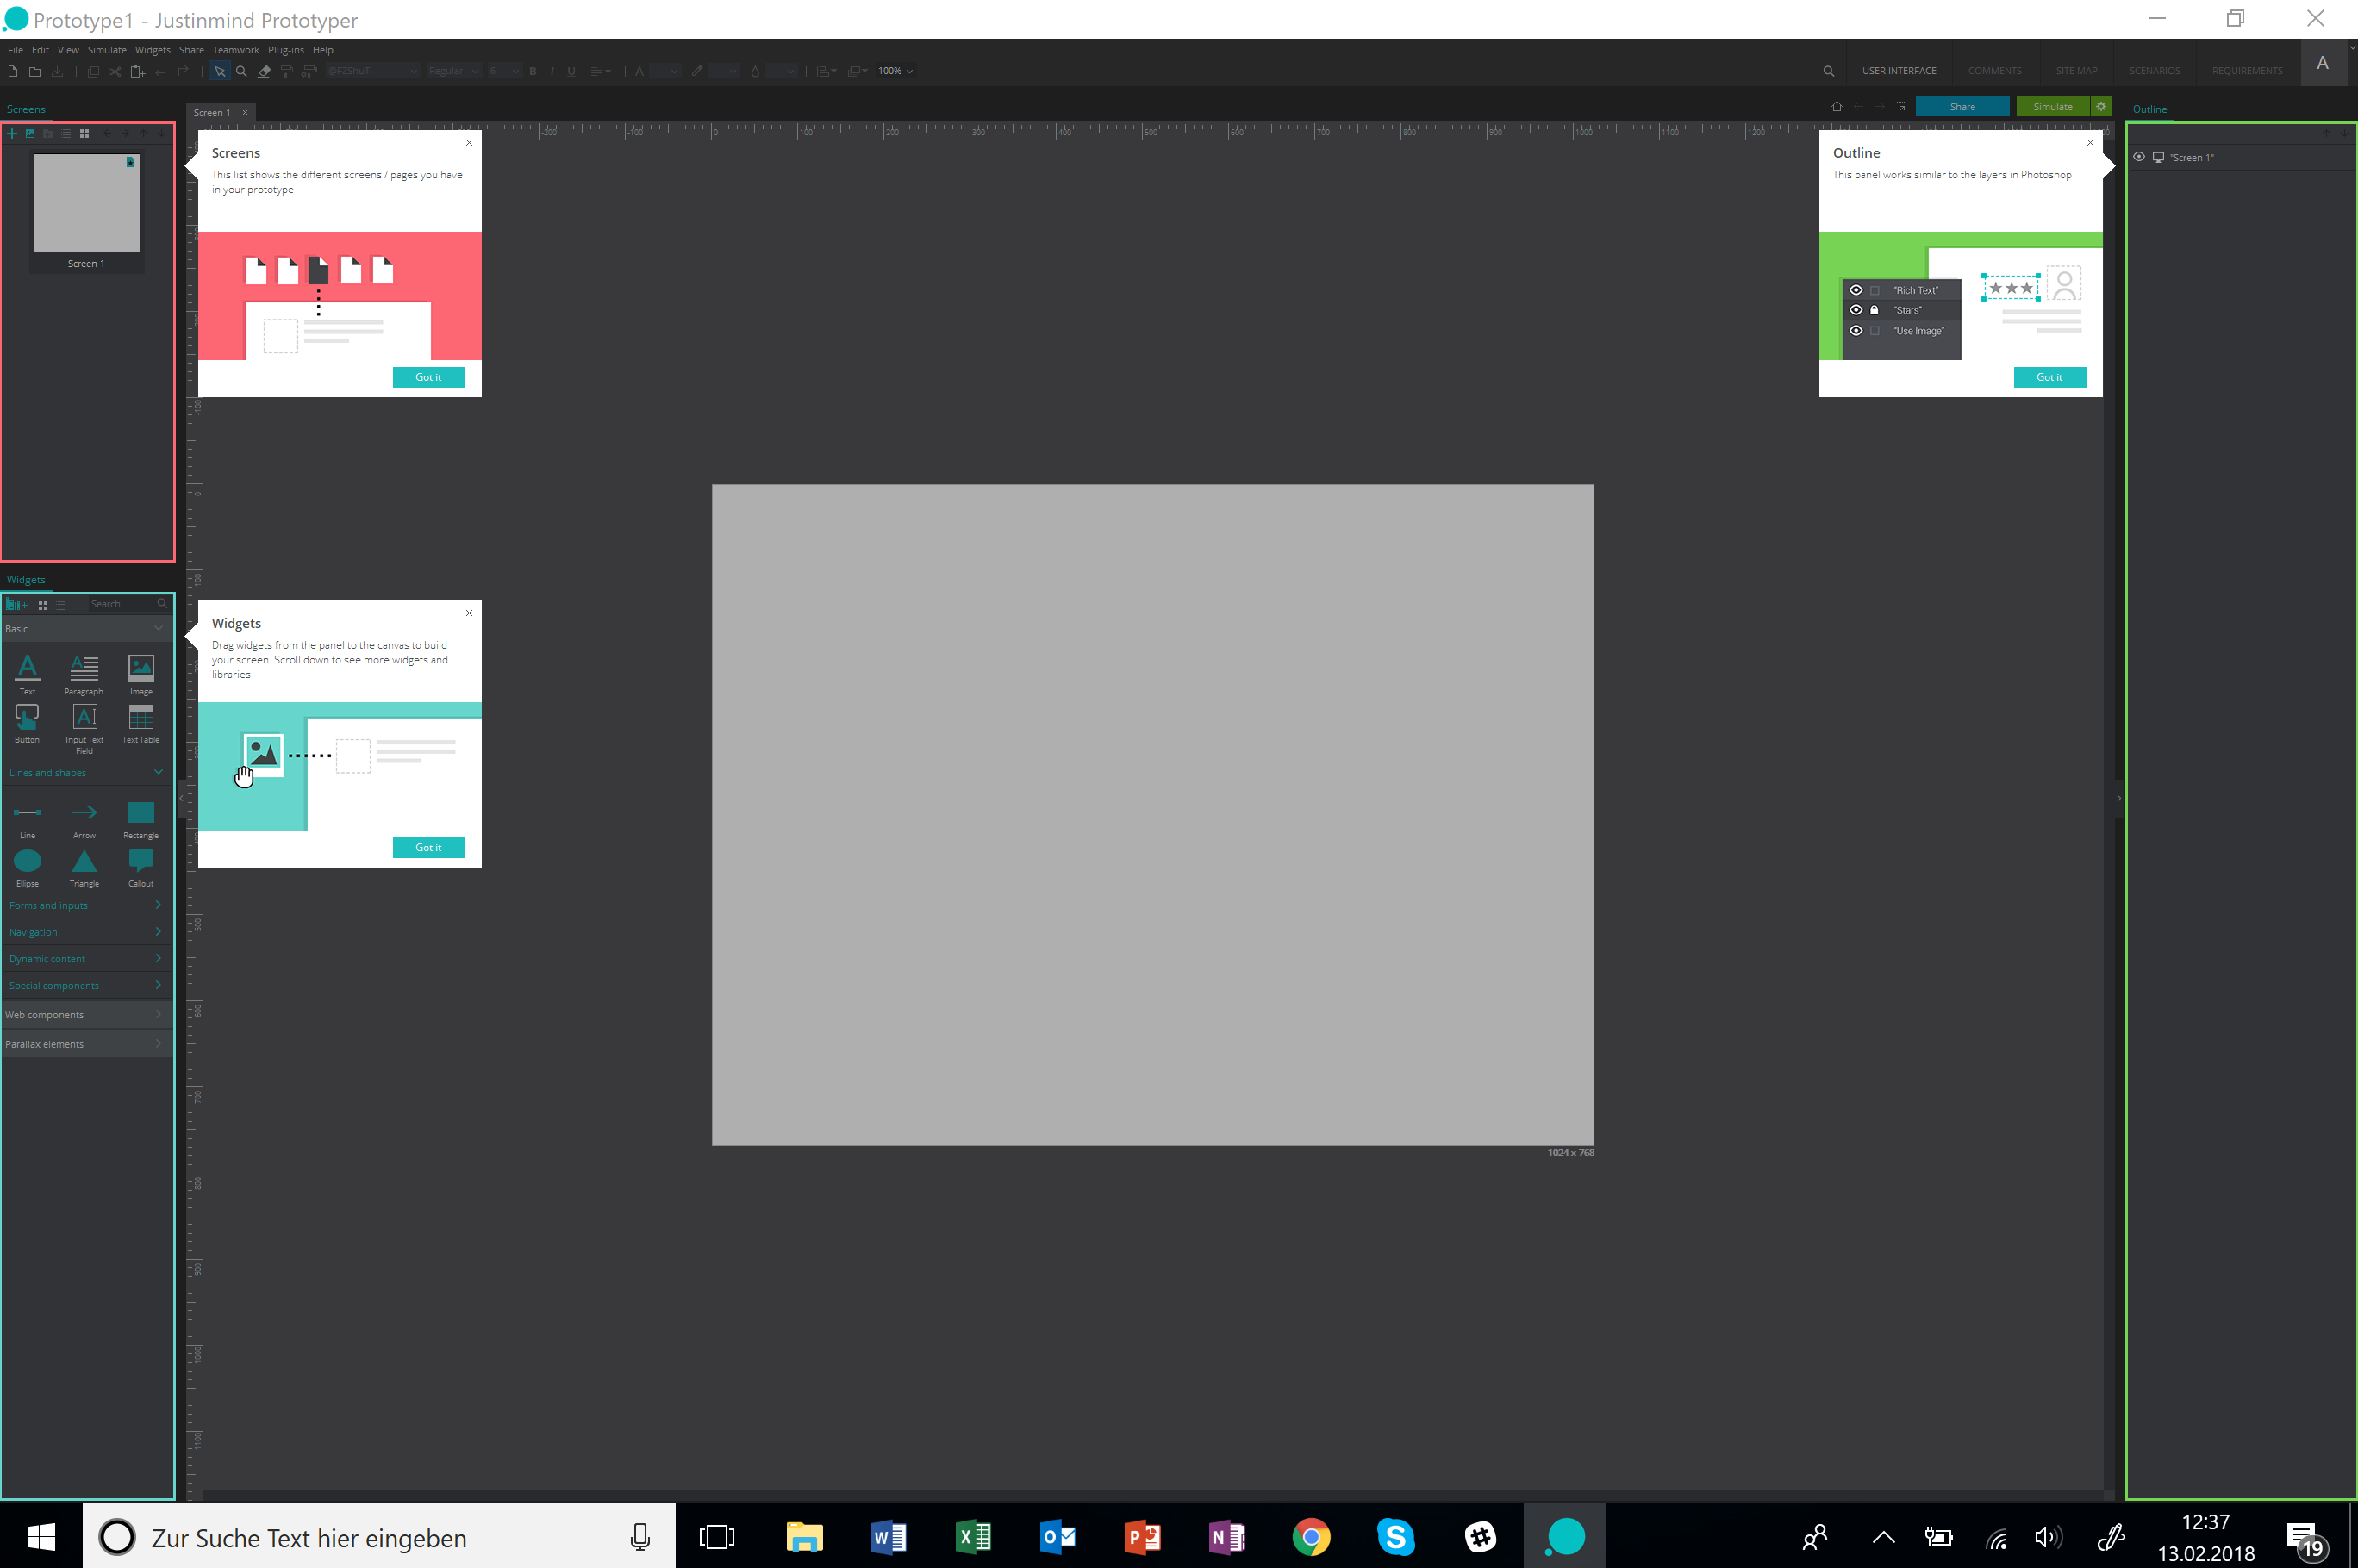Viewport: 2358px width, 1568px height.
Task: Toggle visibility eye of Screen 1
Action: (2139, 157)
